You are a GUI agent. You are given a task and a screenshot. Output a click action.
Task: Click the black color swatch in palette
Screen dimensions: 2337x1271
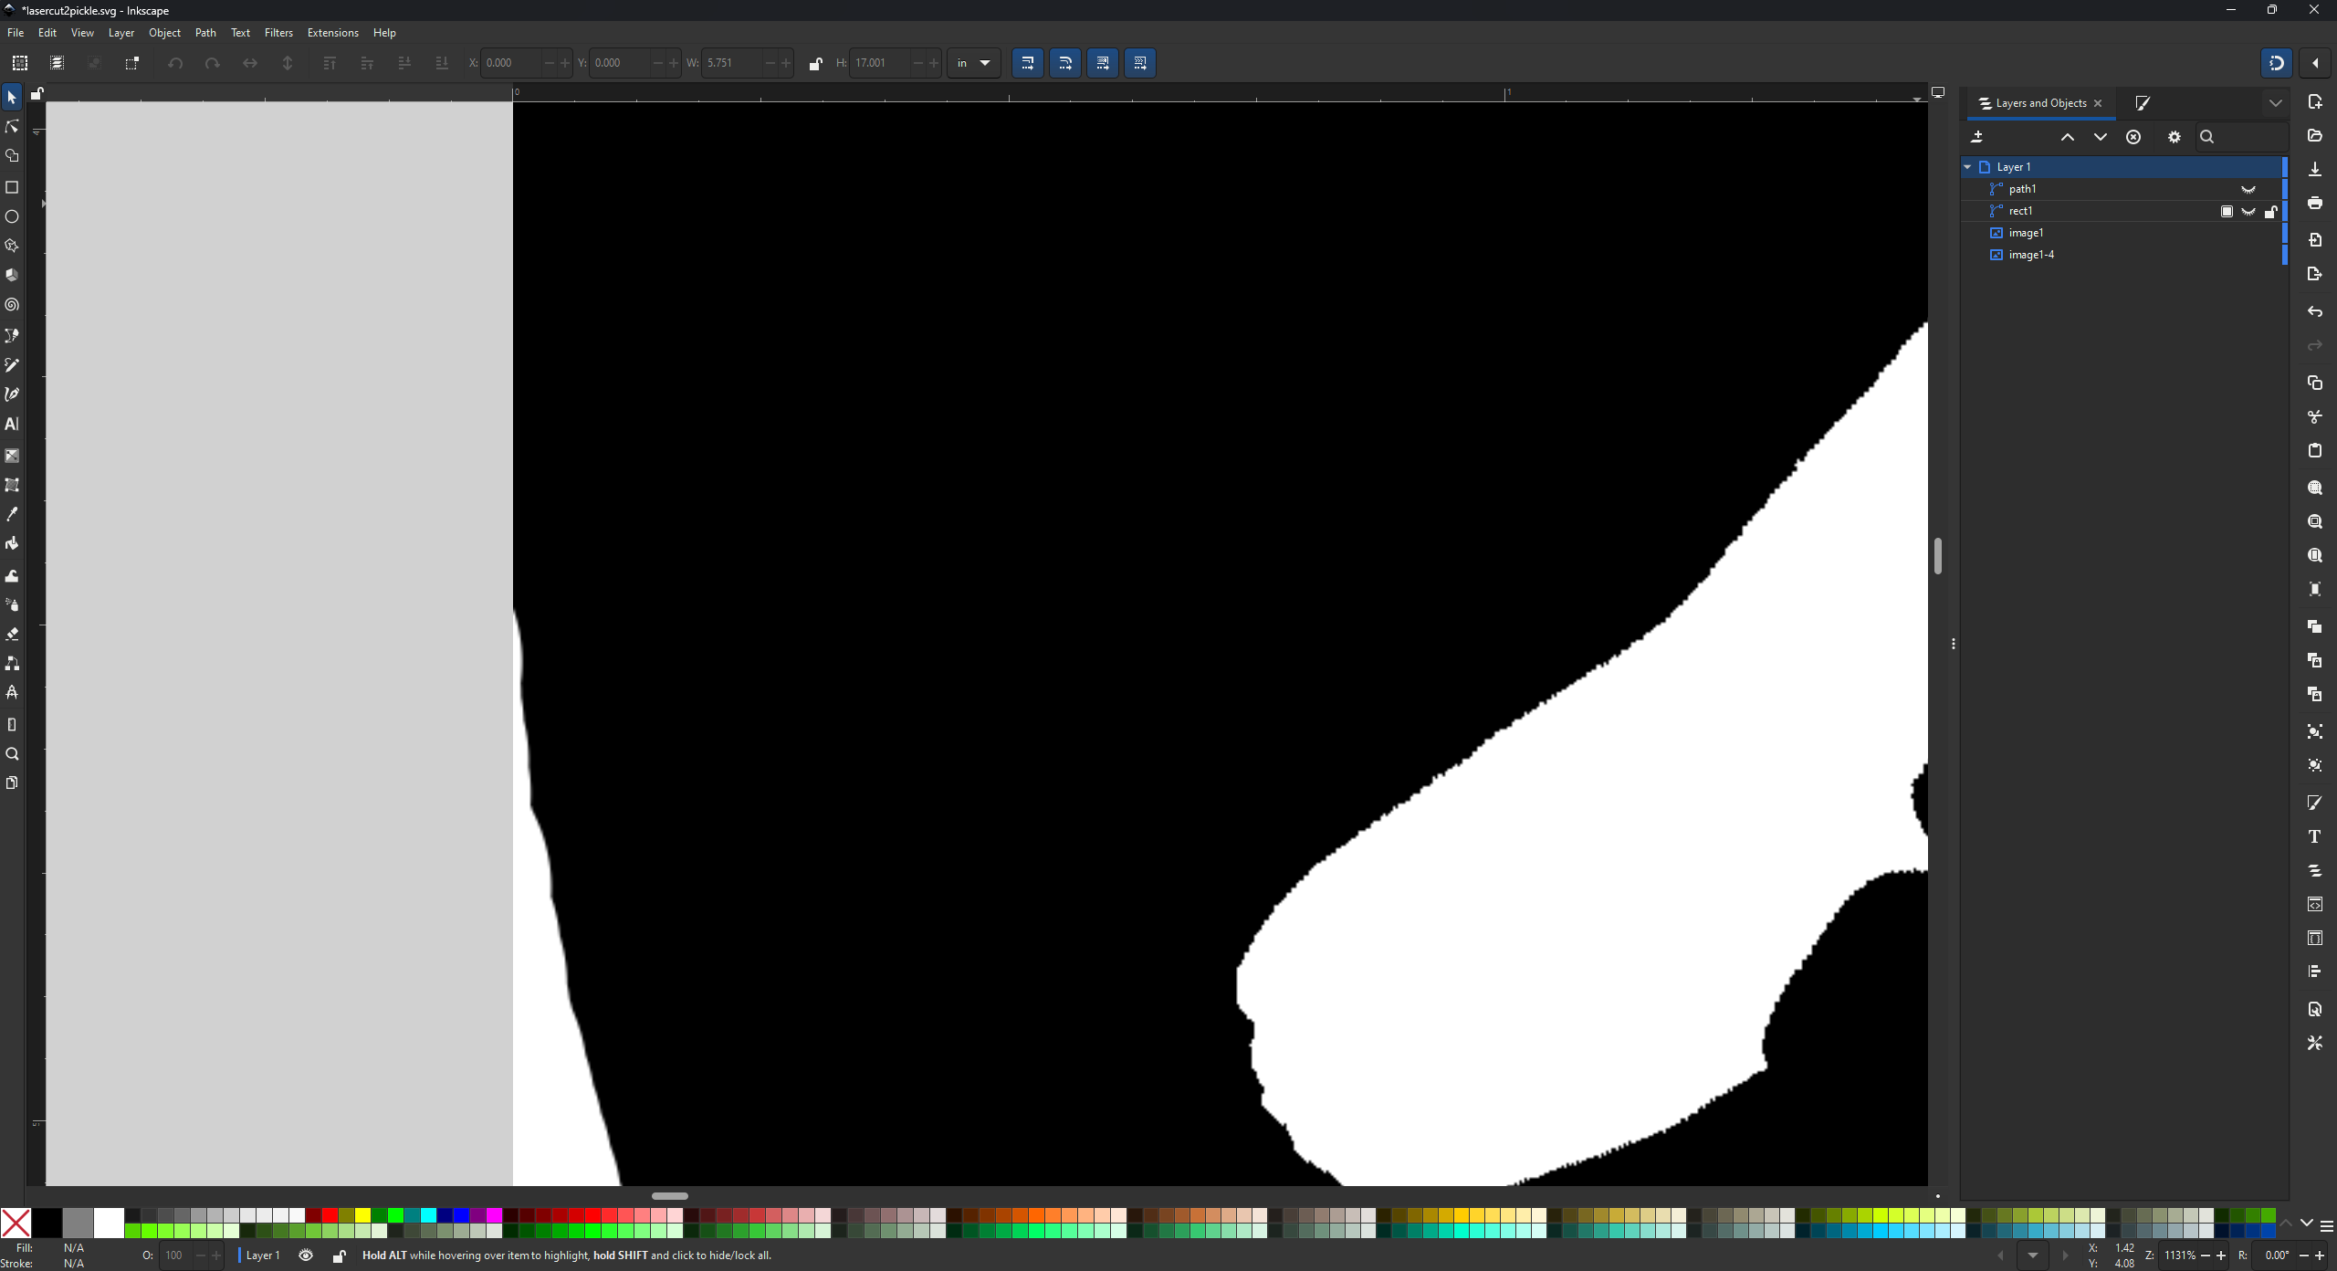47,1222
